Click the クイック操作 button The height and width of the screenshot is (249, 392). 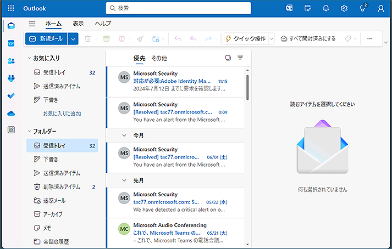[246, 39]
